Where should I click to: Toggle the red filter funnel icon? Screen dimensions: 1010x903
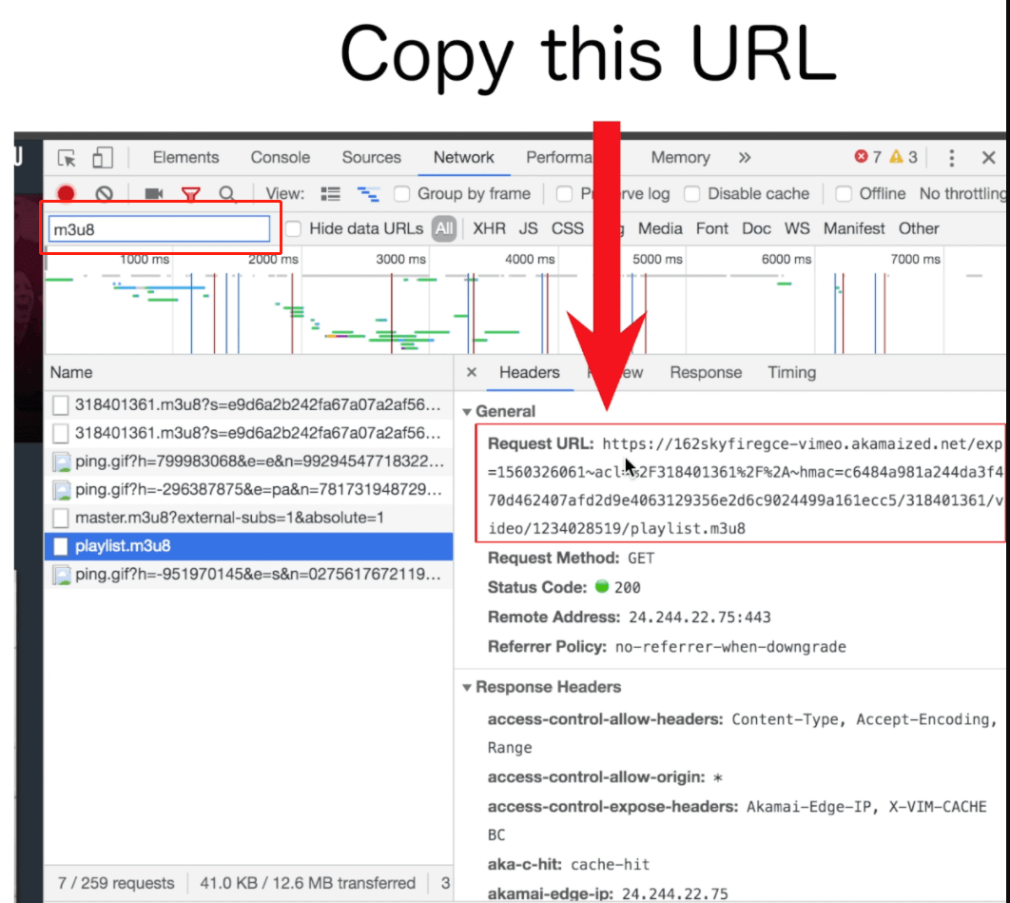point(190,193)
